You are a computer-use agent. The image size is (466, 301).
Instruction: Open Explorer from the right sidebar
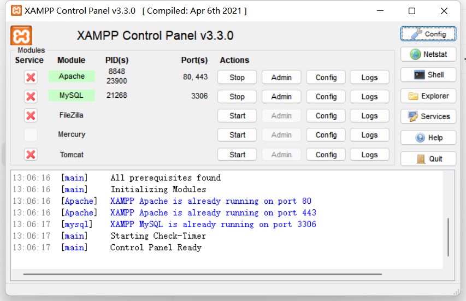click(428, 96)
